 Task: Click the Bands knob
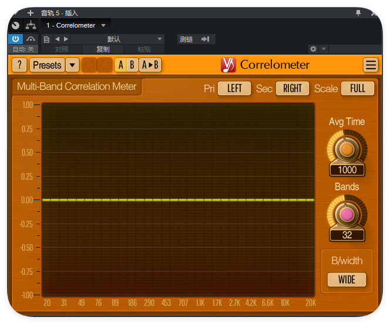pos(347,214)
